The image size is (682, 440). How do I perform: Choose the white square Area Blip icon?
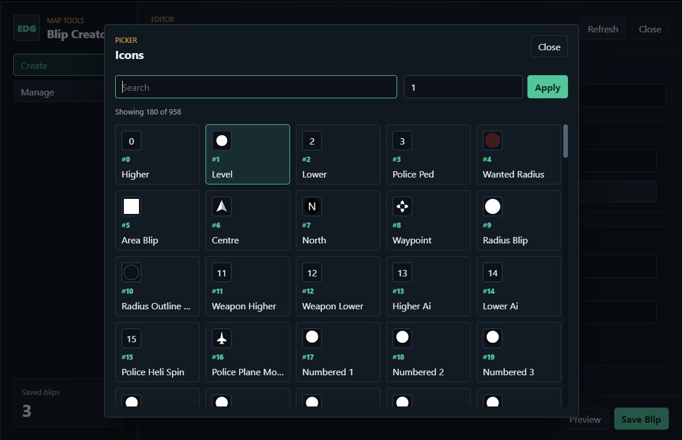coord(157,220)
